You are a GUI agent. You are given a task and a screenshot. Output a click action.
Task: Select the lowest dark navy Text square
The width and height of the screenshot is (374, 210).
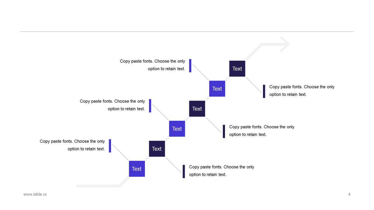pos(157,149)
